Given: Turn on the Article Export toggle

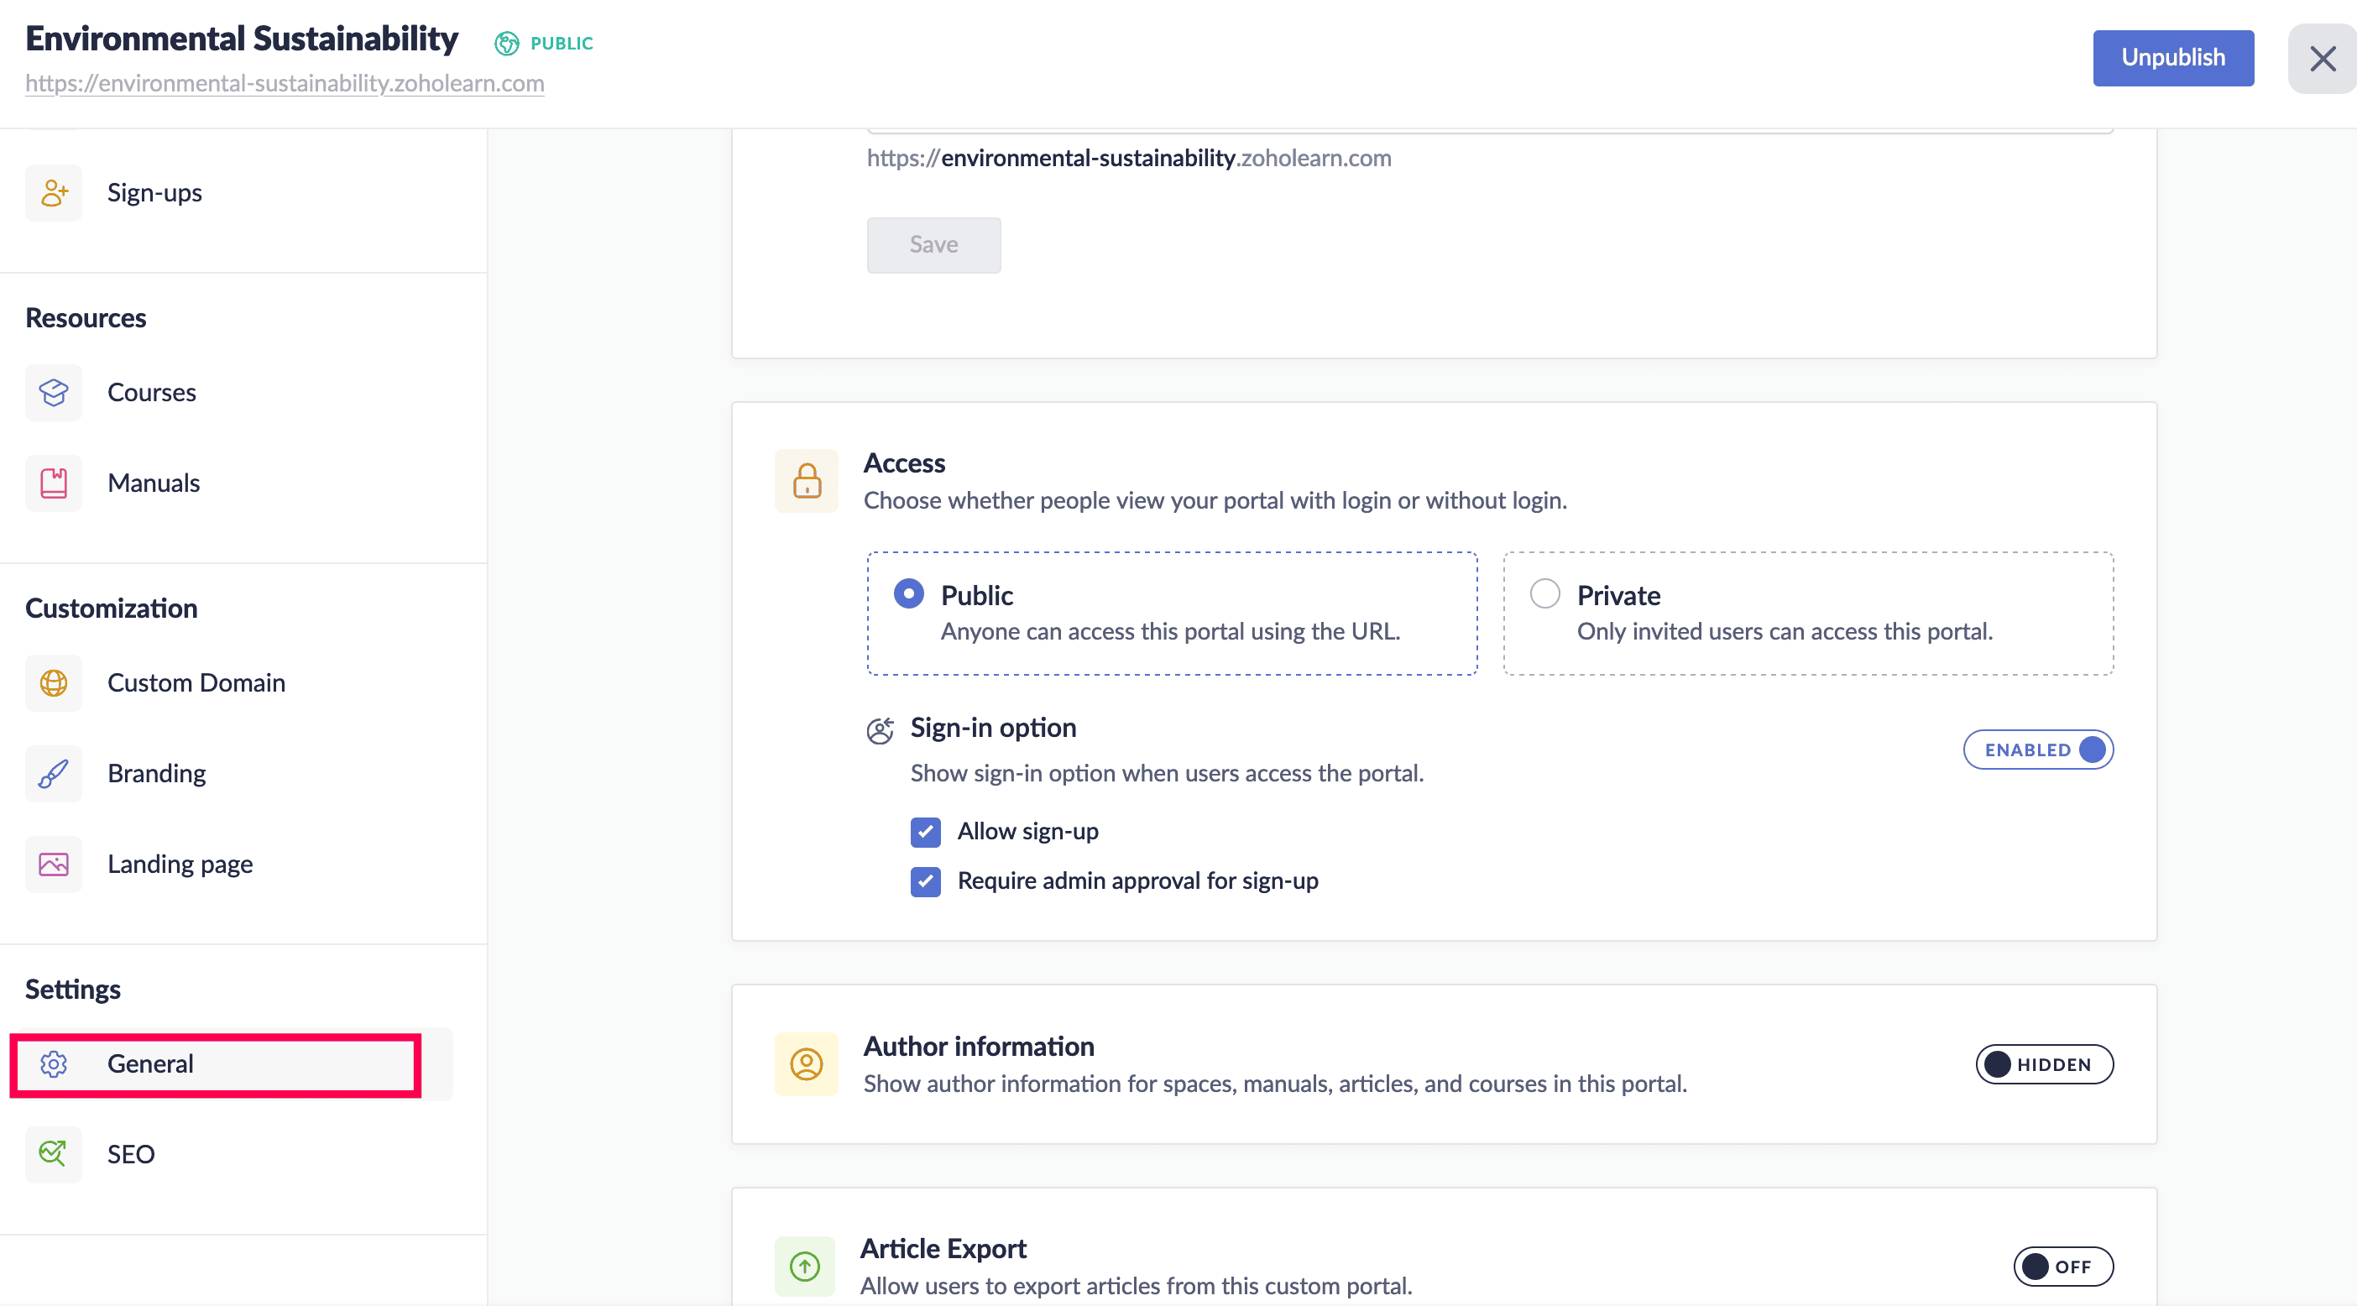Looking at the screenshot, I should click(2062, 1266).
